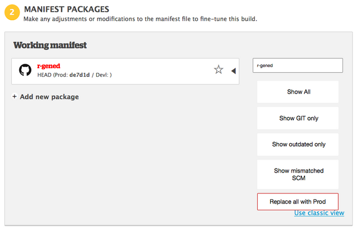Click the Add new package link

pyautogui.click(x=49, y=97)
